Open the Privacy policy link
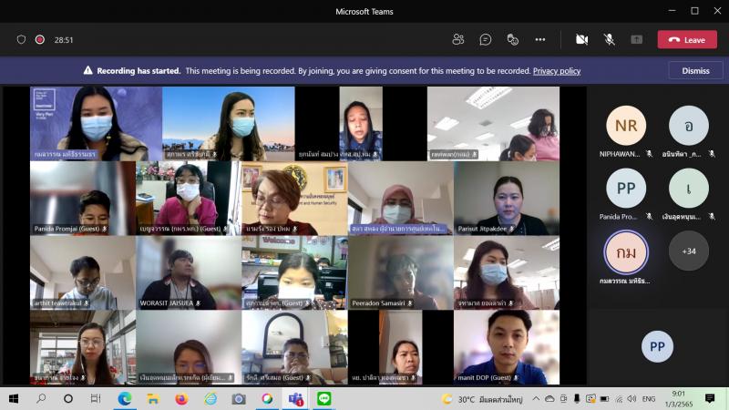The height and width of the screenshot is (410, 729). (x=557, y=71)
